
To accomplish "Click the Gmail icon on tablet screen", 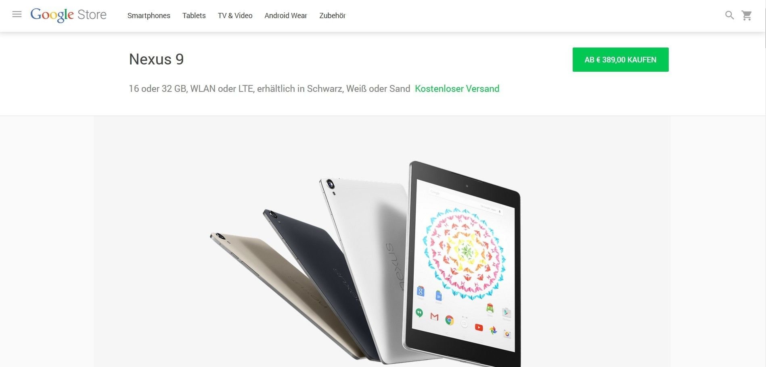I will coord(434,317).
